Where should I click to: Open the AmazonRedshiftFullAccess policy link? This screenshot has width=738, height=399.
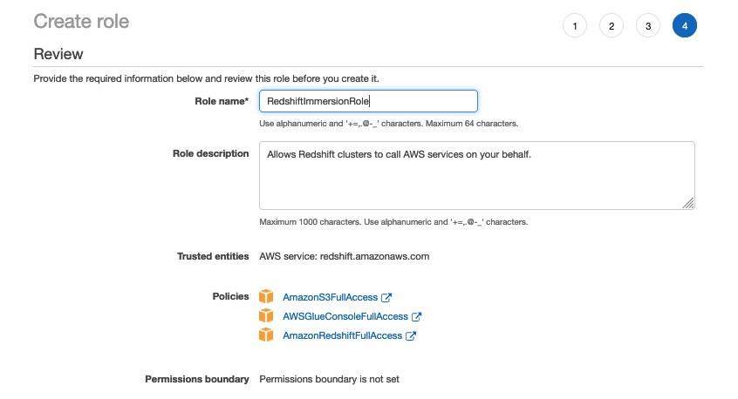342,335
